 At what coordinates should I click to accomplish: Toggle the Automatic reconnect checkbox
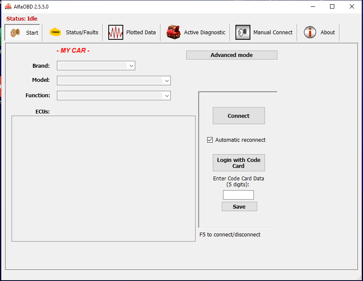click(210, 140)
